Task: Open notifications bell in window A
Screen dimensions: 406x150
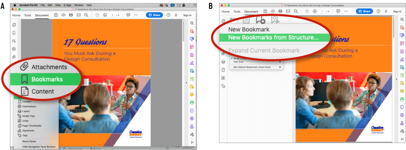Action: pos(176,15)
